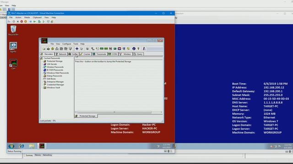Open Media menu in VM Connection window

click(27, 17)
